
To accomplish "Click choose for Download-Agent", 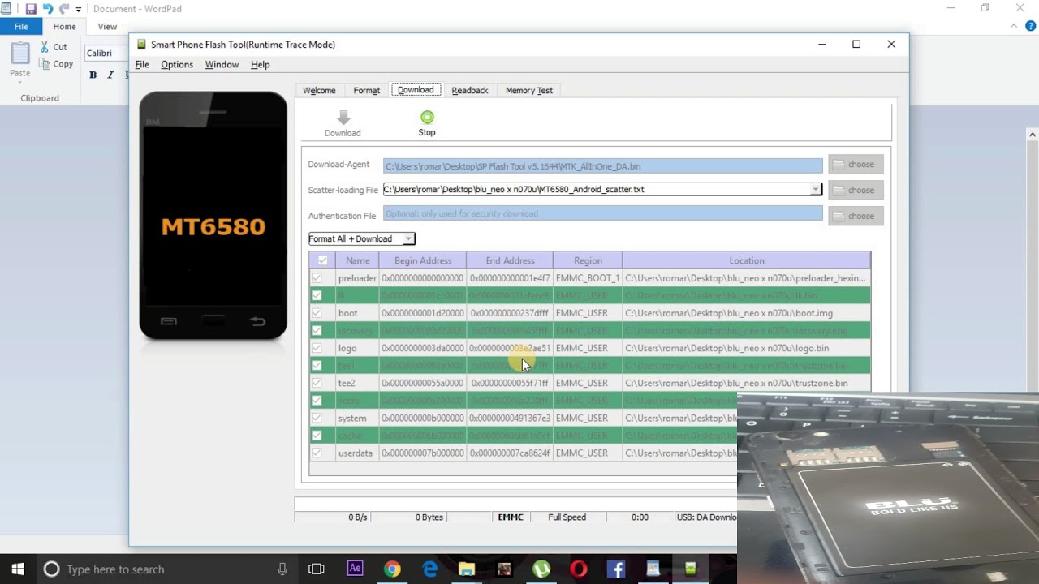I will pos(856,165).
